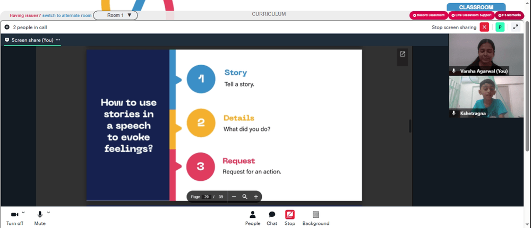Open Live Classroom Support
This screenshot has width=531, height=228.
pos(472,15)
